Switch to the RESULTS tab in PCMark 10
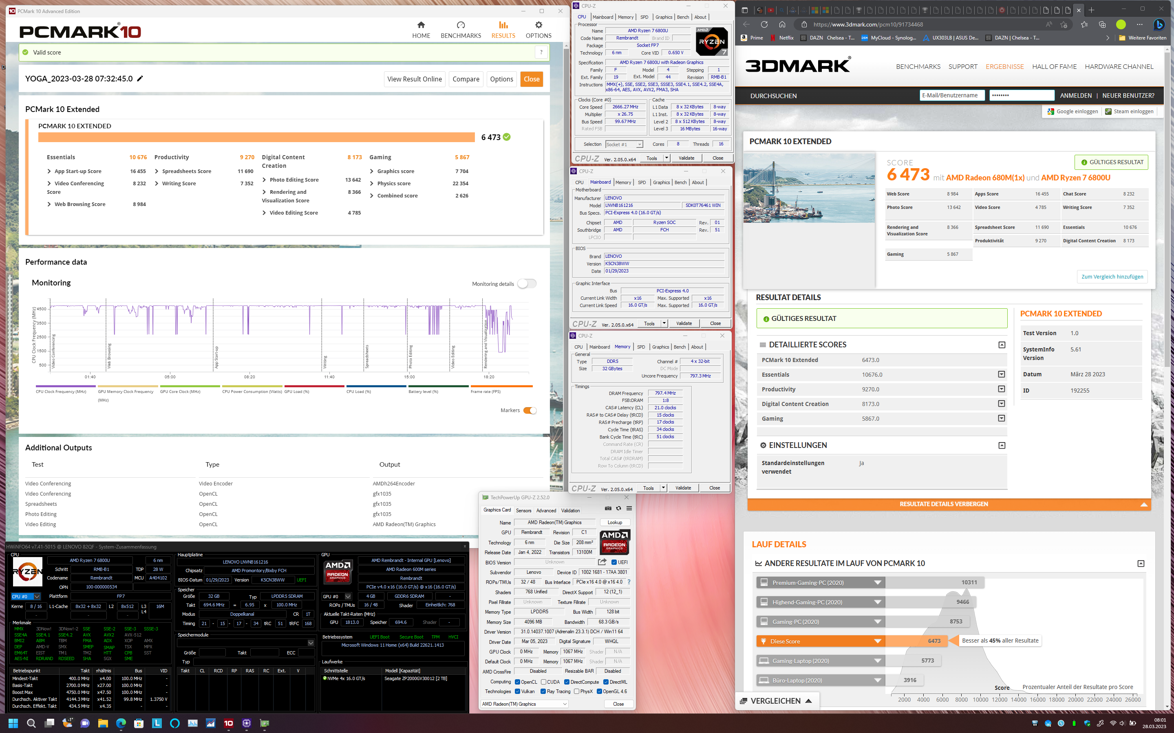 coord(503,30)
